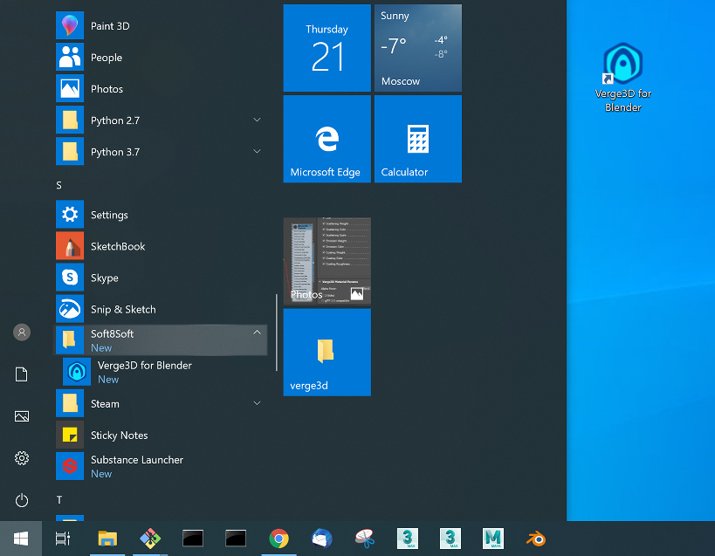This screenshot has height=556, width=715.
Task: Click the Settings gear in the Start rail
Action: point(22,458)
